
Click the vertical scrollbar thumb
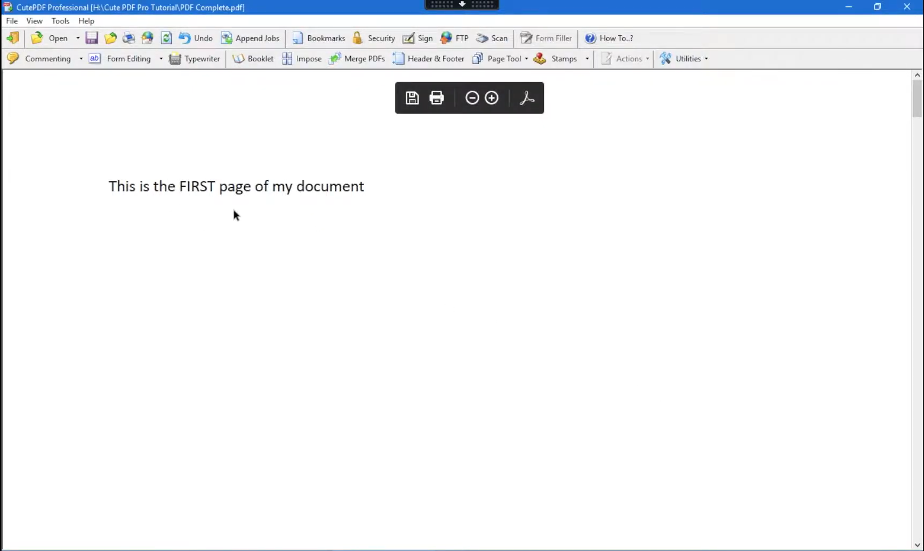[917, 99]
